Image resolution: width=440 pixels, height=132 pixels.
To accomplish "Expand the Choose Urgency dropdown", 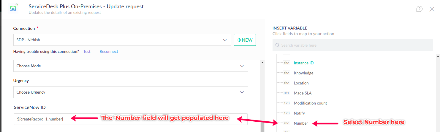I will pyautogui.click(x=131, y=92).
